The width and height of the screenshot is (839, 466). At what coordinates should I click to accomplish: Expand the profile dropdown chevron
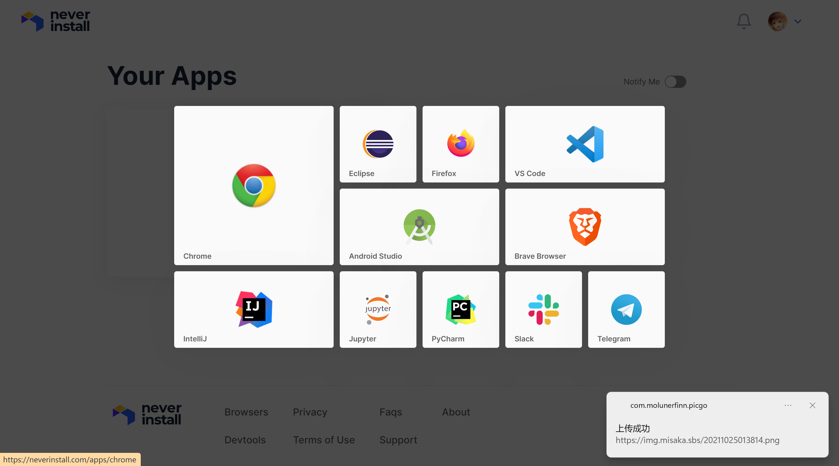click(798, 21)
